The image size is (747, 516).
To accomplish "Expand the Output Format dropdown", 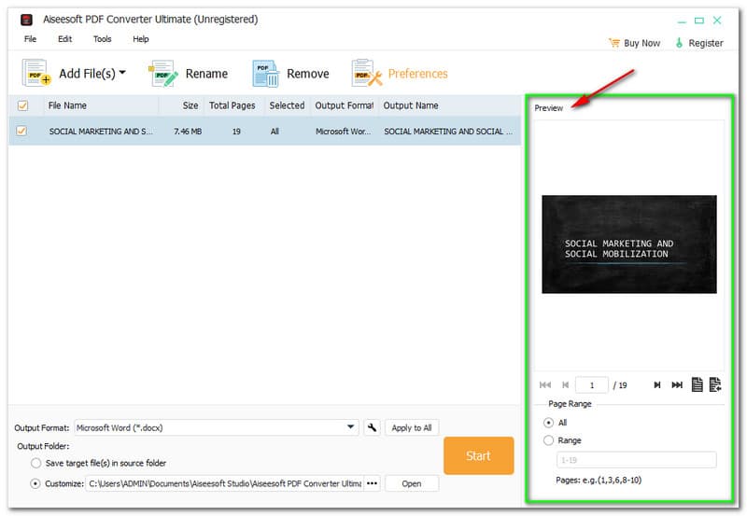I will [x=351, y=427].
